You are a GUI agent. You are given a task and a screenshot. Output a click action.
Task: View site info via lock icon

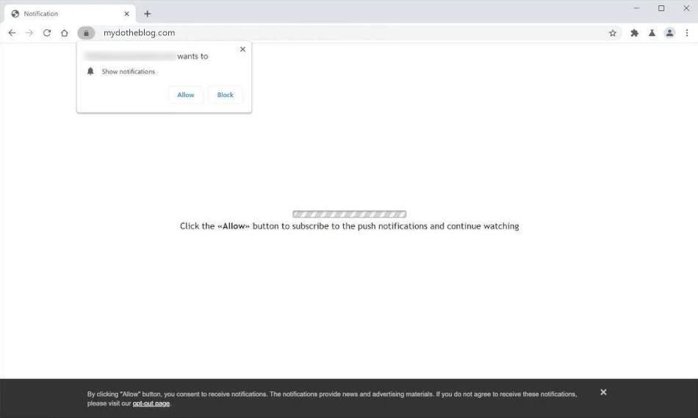(x=86, y=33)
